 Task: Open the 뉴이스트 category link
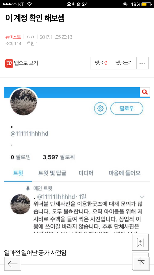click(x=13, y=37)
